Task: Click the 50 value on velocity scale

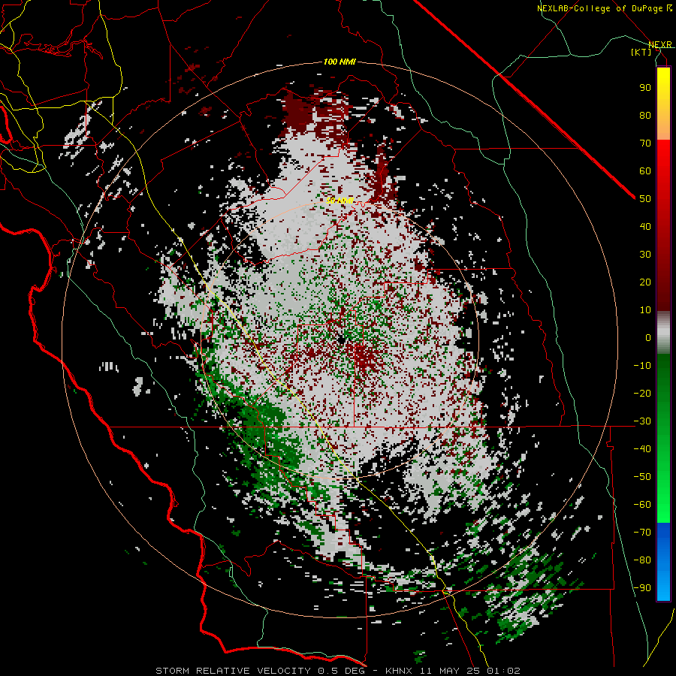Action: click(645, 199)
